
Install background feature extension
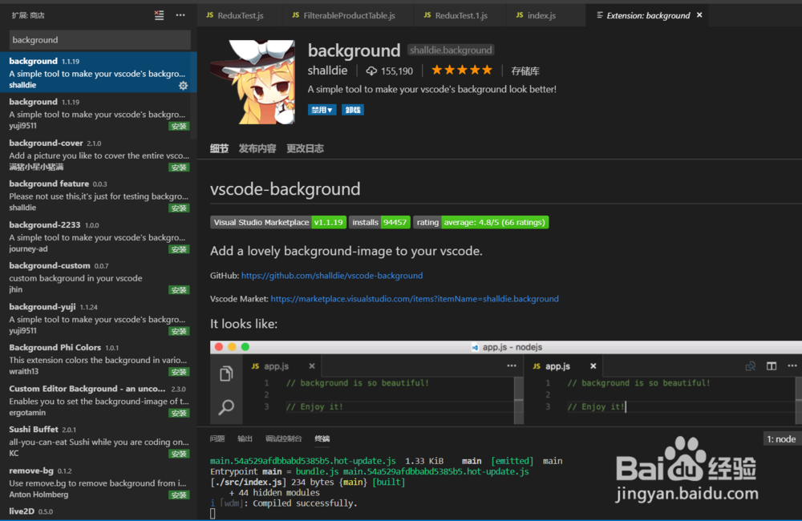[x=179, y=208]
